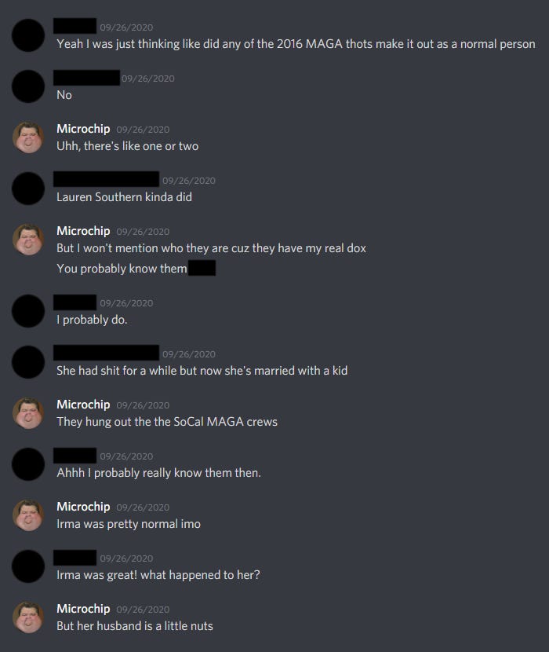Image resolution: width=549 pixels, height=652 pixels.
Task: Click redacted avatar beside 'I probably do.'
Action: (x=28, y=311)
